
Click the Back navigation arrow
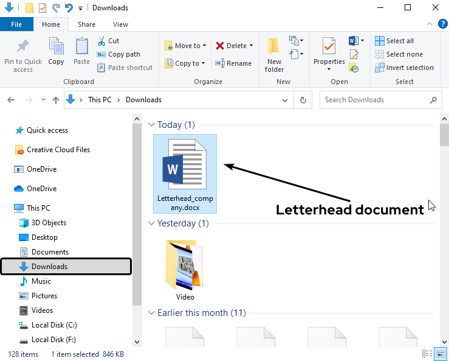pos(11,100)
